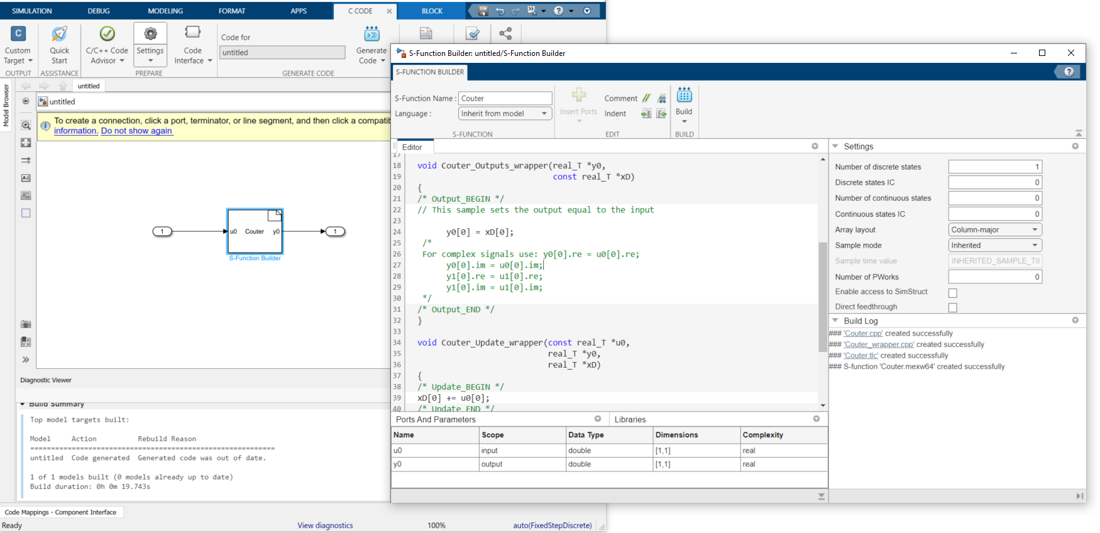
Task: Undo the last action in the quick access toolbar
Action: (500, 11)
